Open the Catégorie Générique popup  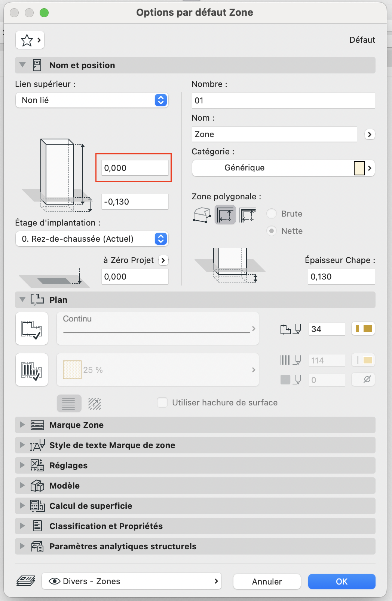tap(284, 168)
